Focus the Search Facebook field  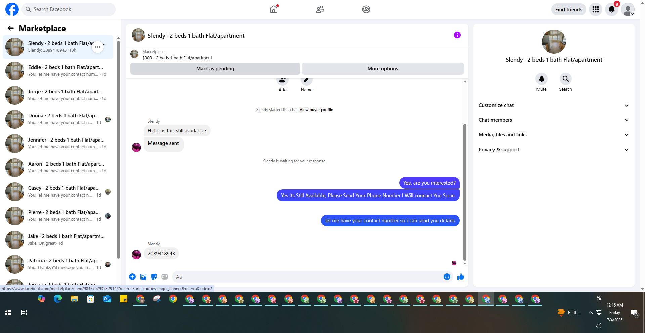point(69,9)
